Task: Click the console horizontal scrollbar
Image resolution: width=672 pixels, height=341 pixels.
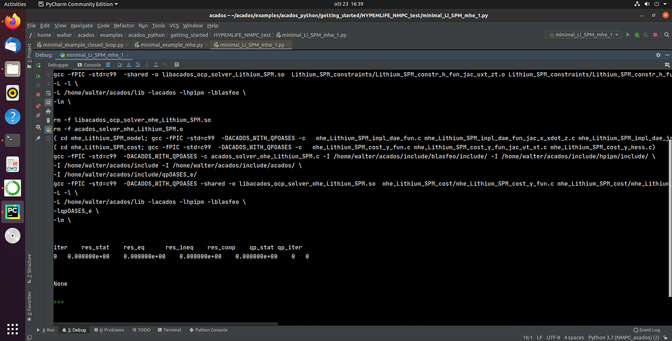Action: (166, 324)
